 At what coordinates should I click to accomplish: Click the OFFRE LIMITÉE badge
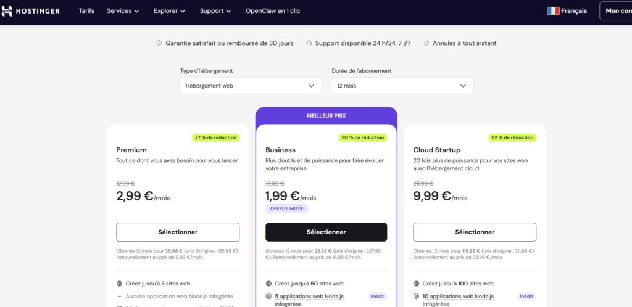(286, 208)
